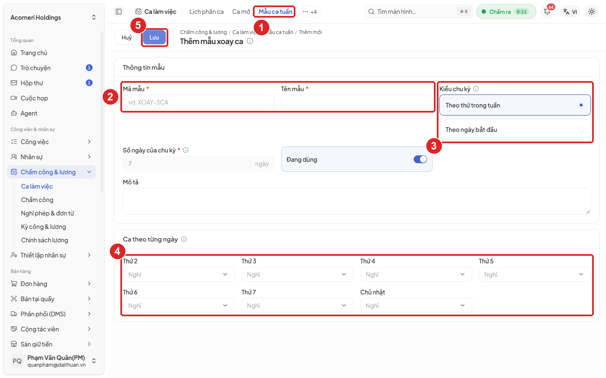Select the Theo thứ trong tuần option
Image resolution: width=606 pixels, height=378 pixels.
(x=515, y=105)
